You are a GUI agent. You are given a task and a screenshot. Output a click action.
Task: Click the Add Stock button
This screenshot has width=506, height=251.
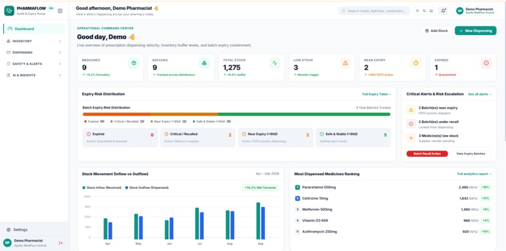436,31
